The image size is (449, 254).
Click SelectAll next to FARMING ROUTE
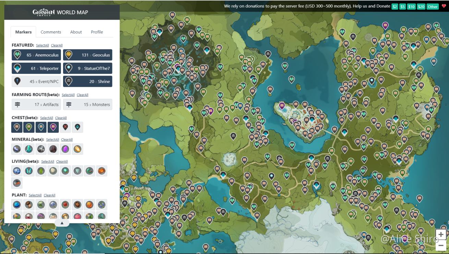tap(68, 95)
